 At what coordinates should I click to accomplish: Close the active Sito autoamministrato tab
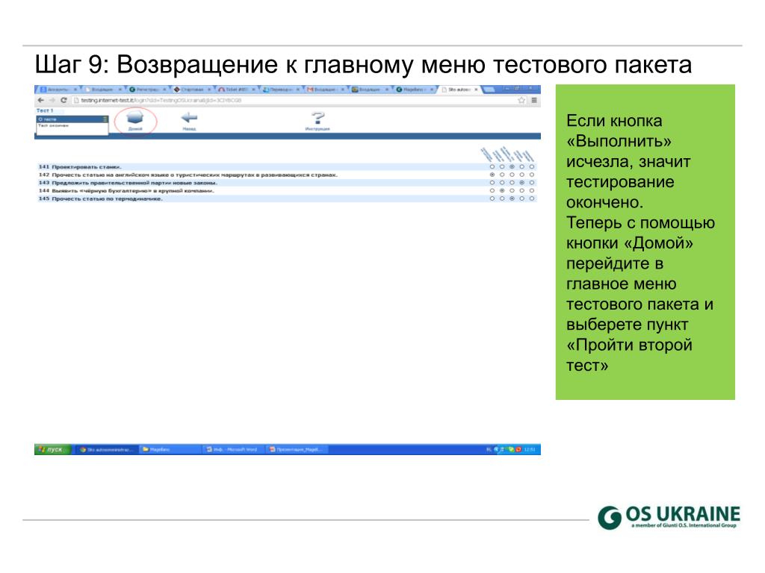tap(476, 90)
